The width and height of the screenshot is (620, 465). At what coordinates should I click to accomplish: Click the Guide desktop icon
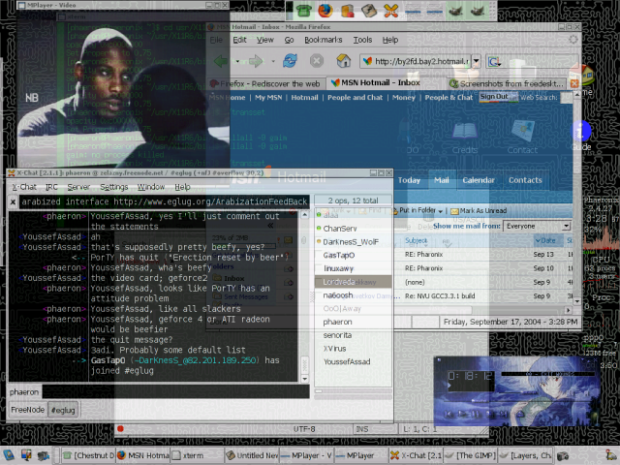click(x=581, y=134)
